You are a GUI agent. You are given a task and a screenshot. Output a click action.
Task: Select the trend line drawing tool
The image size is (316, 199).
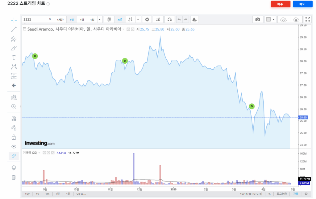(x=14, y=30)
